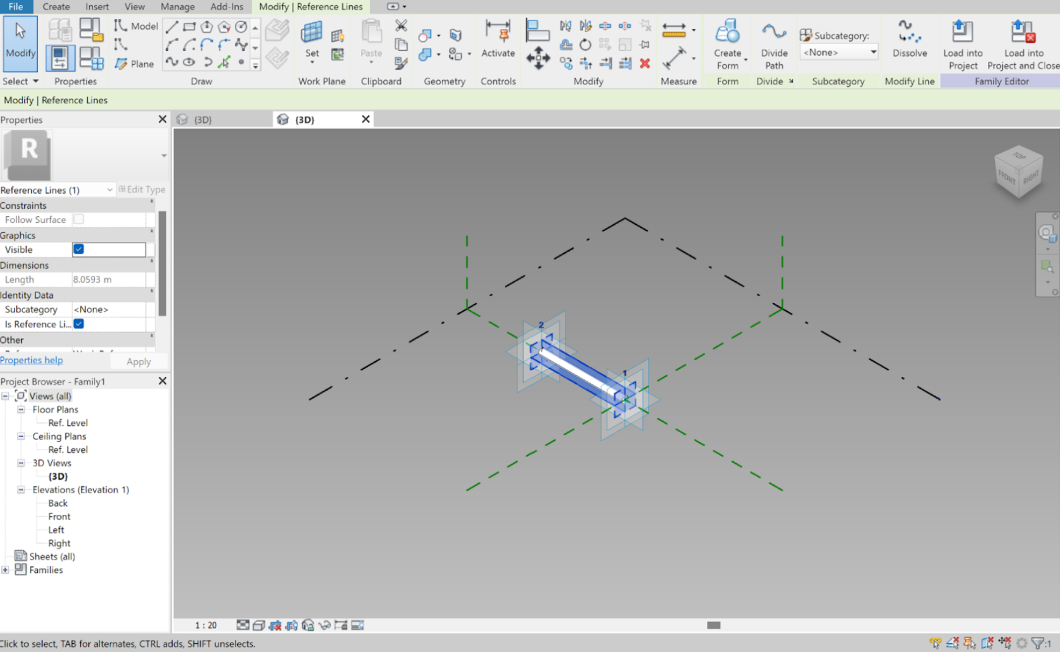The image size is (1060, 652).
Task: Dissolve the selected form
Action: tap(910, 38)
